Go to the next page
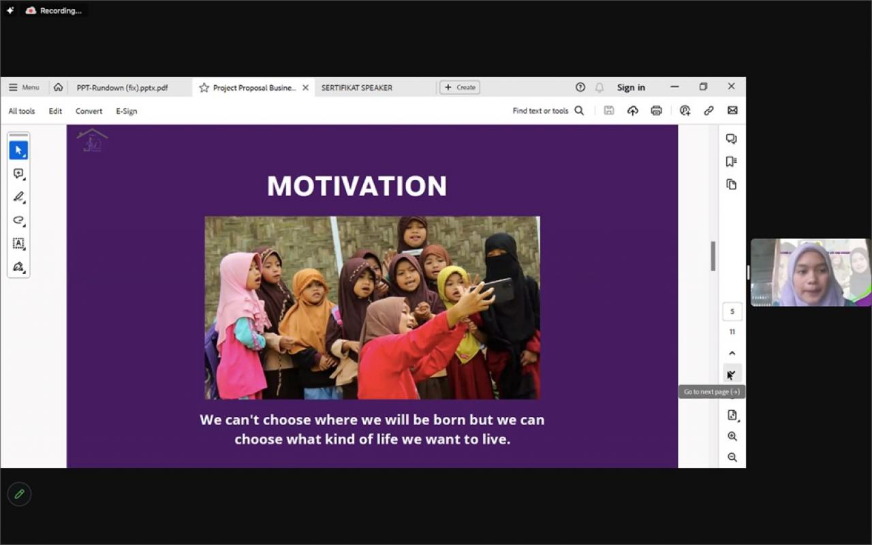Viewport: 872px width, 545px height. pos(732,374)
